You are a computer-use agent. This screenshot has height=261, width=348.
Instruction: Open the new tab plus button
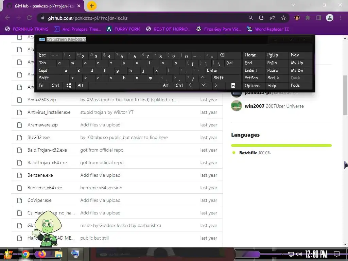pyautogui.click(x=92, y=6)
